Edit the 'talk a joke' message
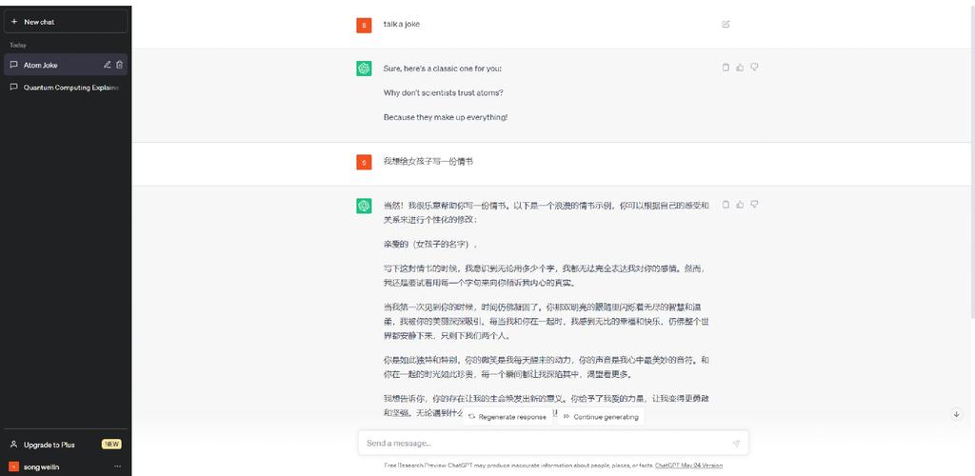The height and width of the screenshot is (476, 975). (726, 24)
